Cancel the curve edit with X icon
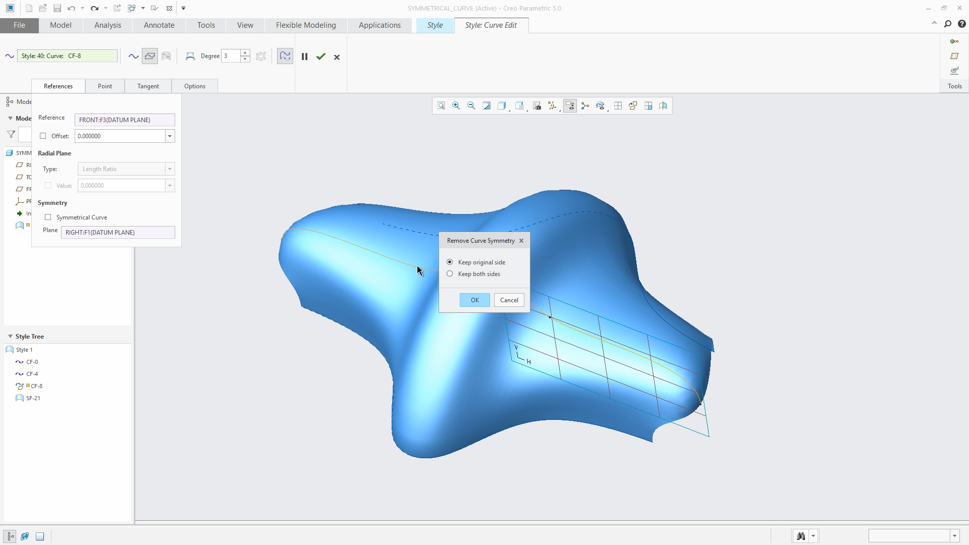Viewport: 969px width, 545px height. (337, 57)
